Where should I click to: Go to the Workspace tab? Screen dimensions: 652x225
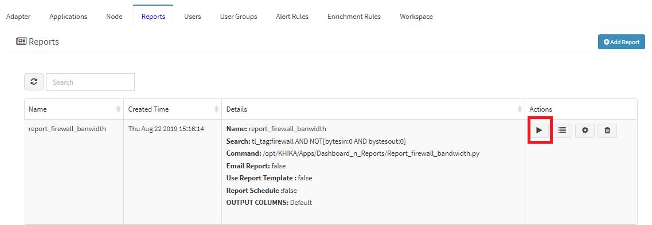[x=416, y=17]
